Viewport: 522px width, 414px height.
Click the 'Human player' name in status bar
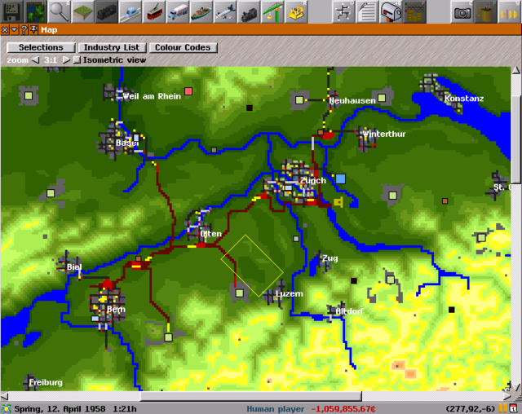coord(276,408)
